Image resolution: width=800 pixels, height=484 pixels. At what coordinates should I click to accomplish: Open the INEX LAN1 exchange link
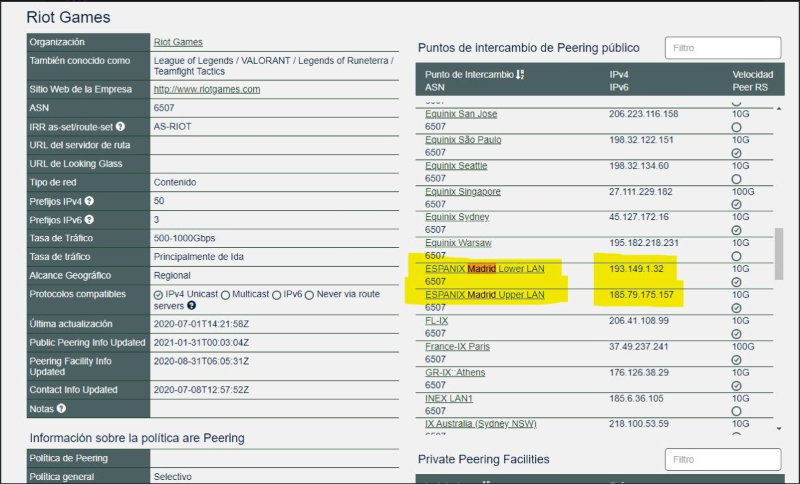[449, 399]
